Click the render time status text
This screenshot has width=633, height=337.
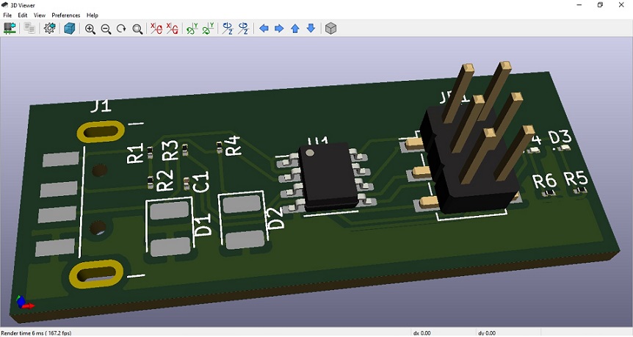pos(36,333)
